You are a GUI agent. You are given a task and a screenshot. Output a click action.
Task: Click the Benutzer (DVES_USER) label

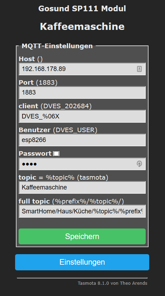(58, 130)
